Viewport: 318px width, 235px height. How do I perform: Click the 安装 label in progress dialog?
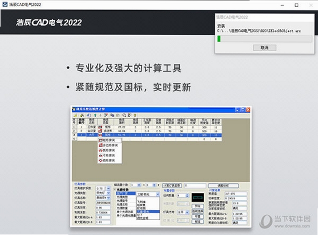click(221, 26)
